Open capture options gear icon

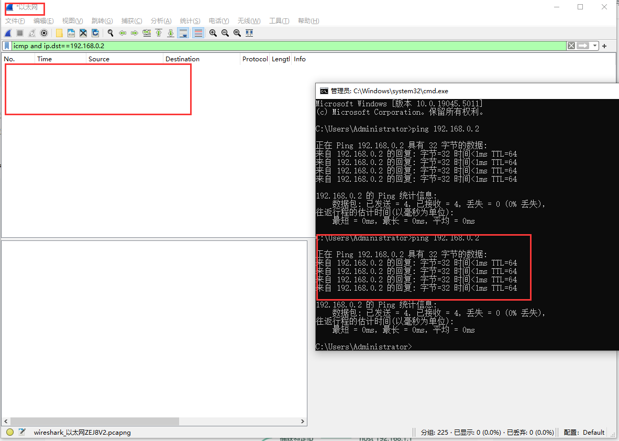(x=44, y=33)
